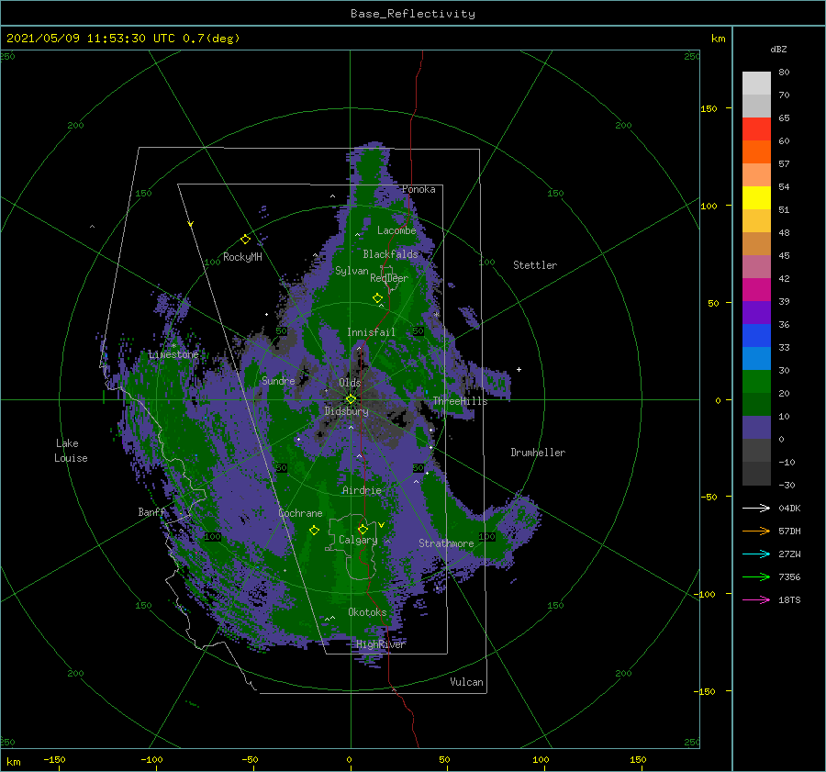Click the green arrow icon beside 7356
This screenshot has width=826, height=772.
click(756, 577)
